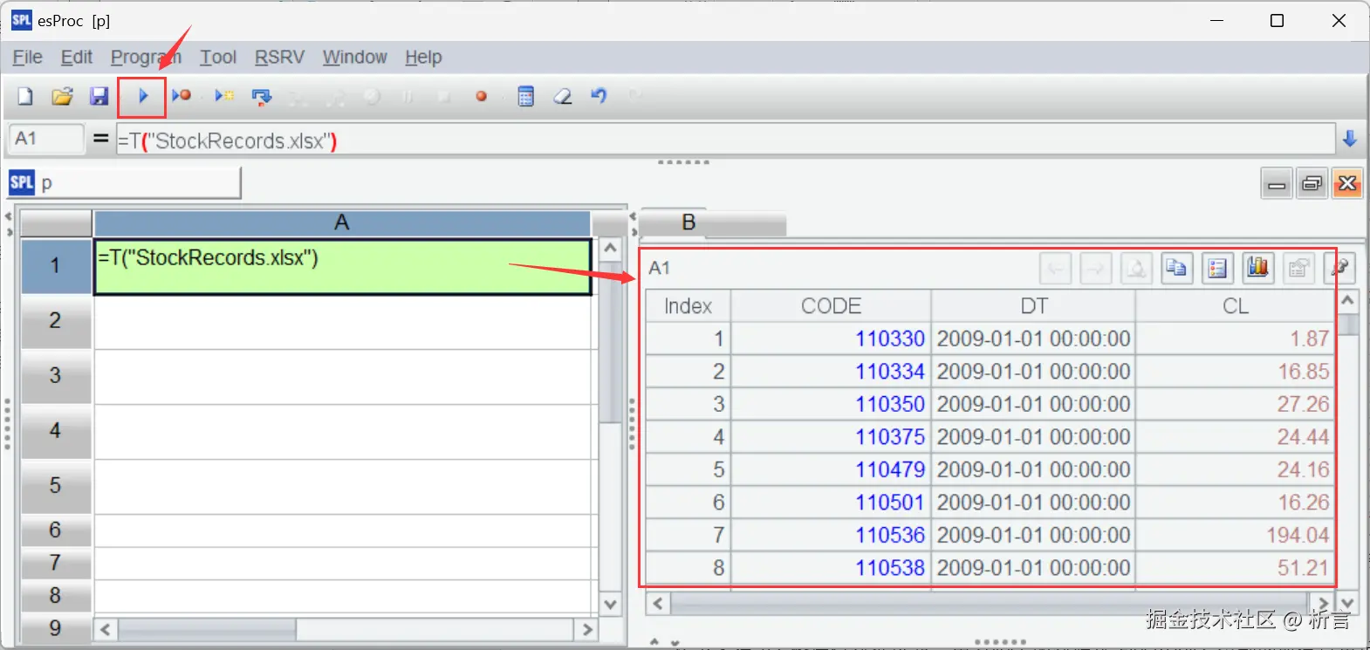Expand the formula bar with the blue down arrow
The height and width of the screenshot is (650, 1370).
pos(1350,139)
